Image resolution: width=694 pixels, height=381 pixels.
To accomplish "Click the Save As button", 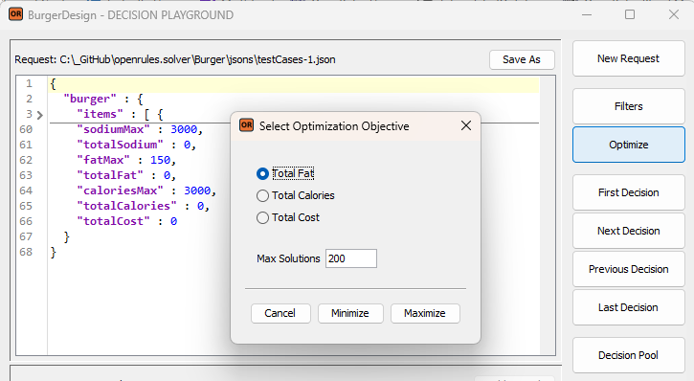I will pos(522,59).
